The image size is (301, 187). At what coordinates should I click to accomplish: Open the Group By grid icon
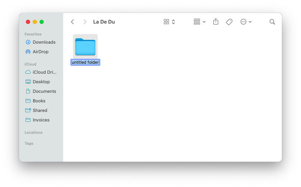tap(197, 22)
